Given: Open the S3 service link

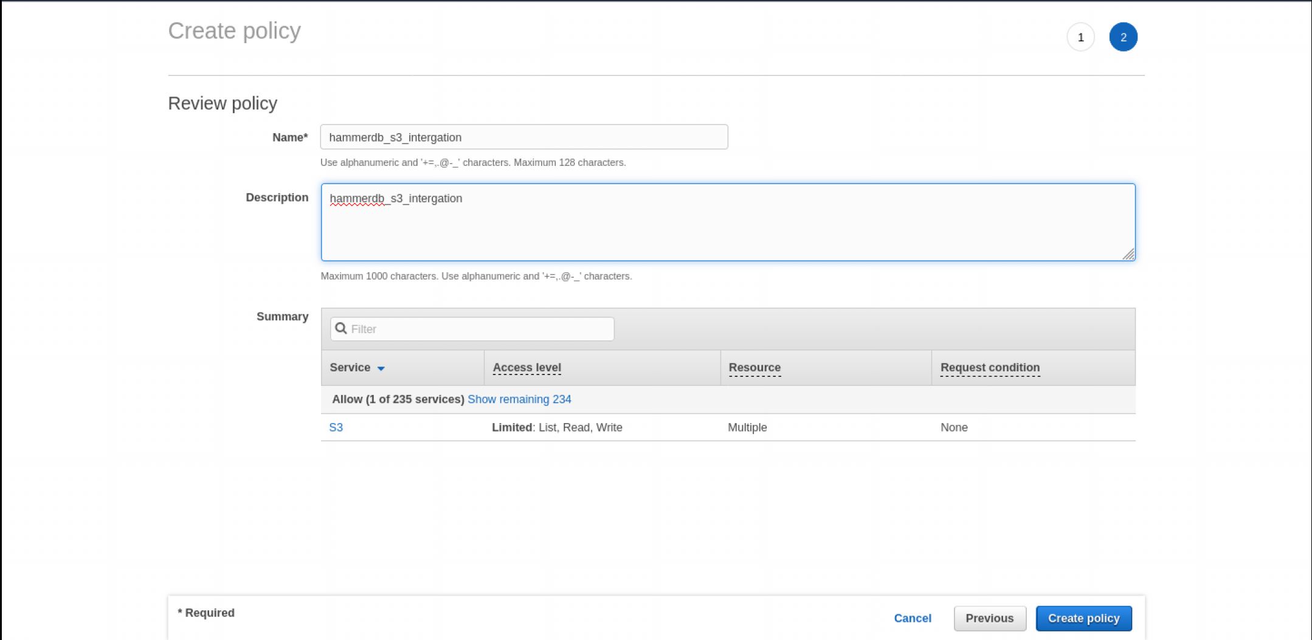Looking at the screenshot, I should 336,427.
